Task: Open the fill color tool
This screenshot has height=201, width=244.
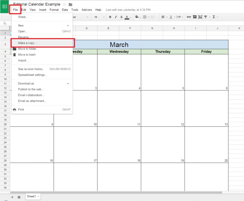Action: point(137,17)
